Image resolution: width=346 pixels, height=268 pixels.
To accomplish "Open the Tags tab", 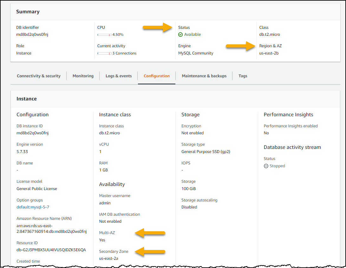I will tap(243, 76).
